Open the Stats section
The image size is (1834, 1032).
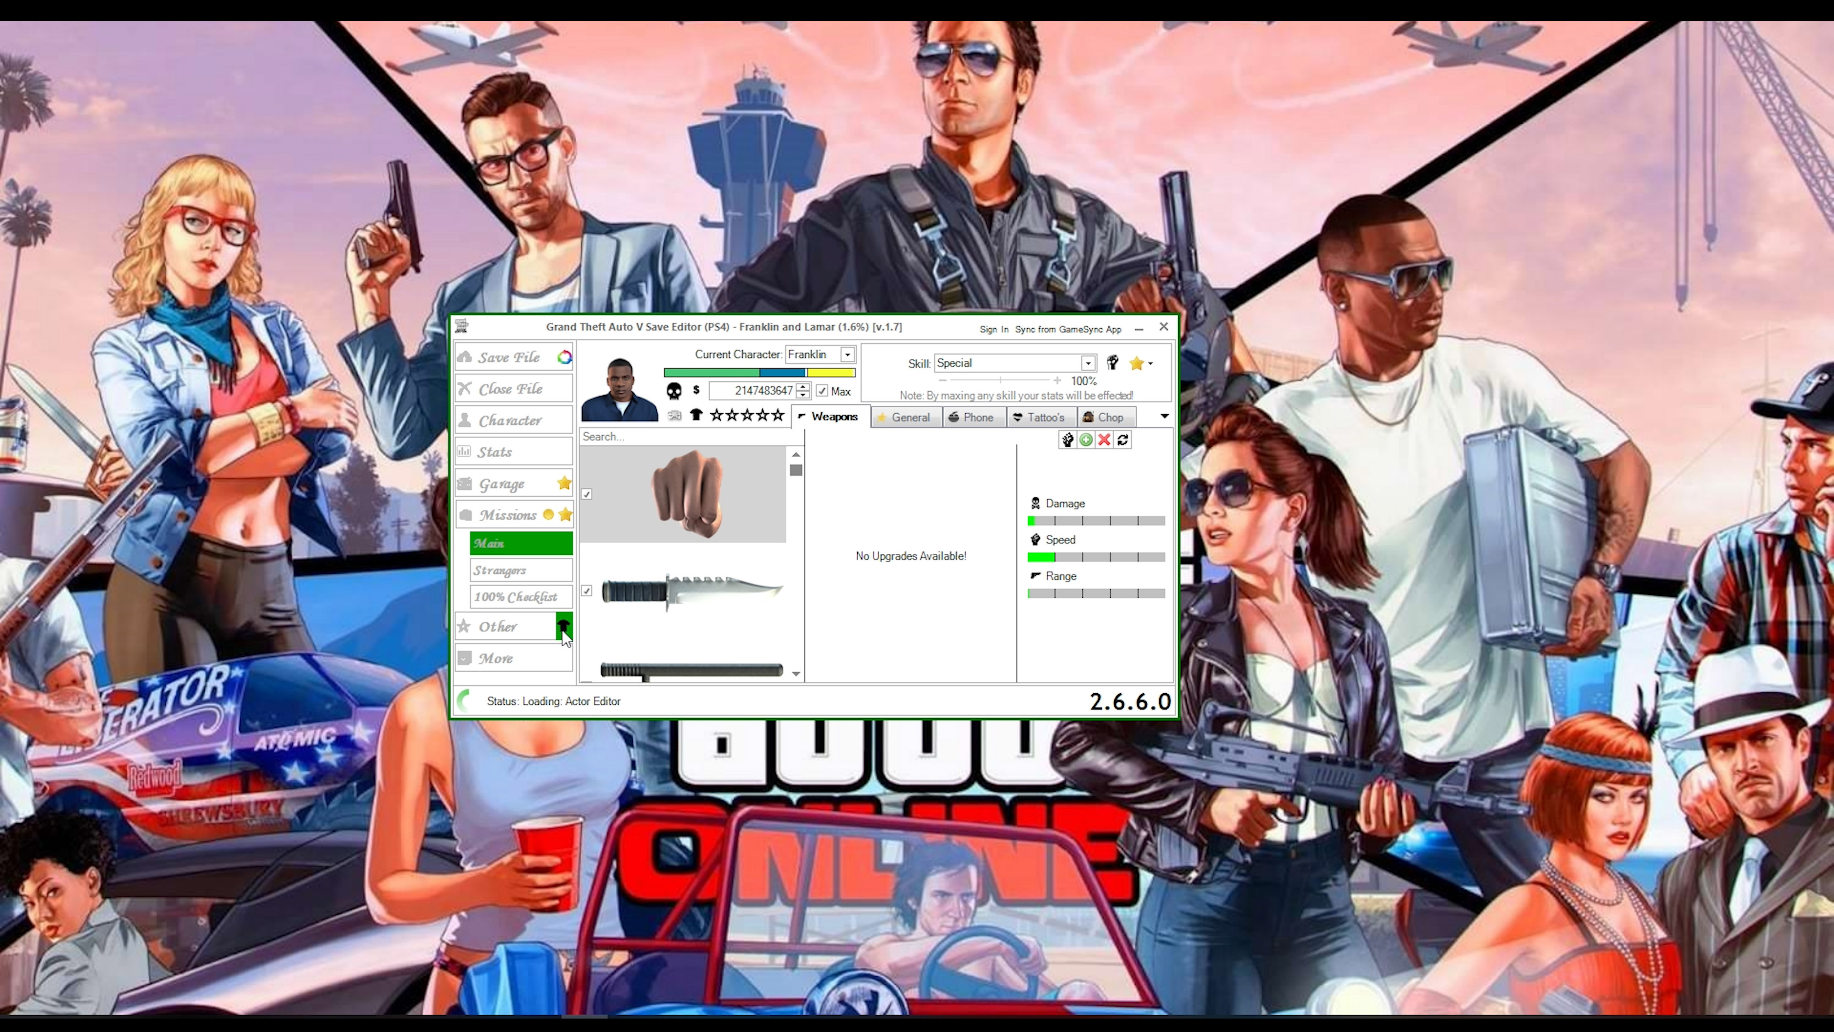pyautogui.click(x=513, y=451)
